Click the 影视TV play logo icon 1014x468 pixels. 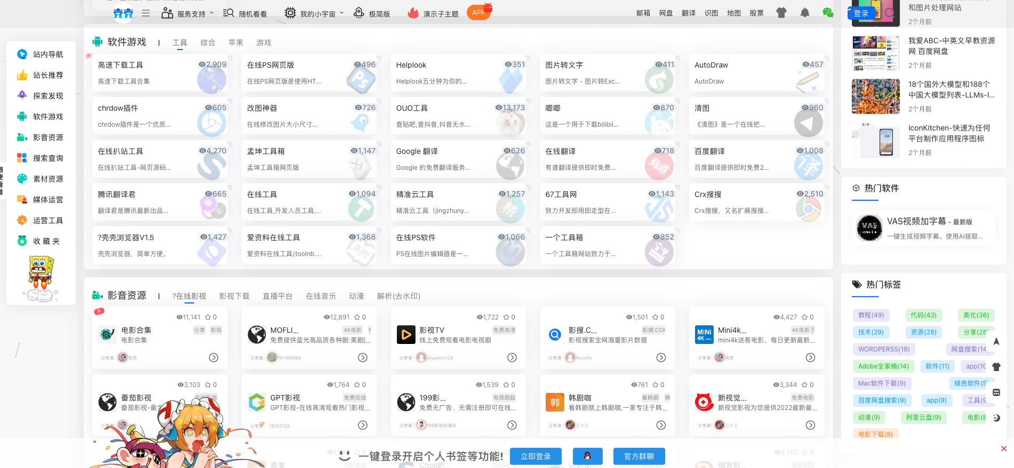(406, 335)
